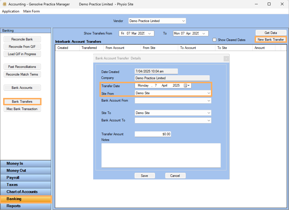Click the Date Created field
This screenshot has width=289, height=210.
coord(156,71)
